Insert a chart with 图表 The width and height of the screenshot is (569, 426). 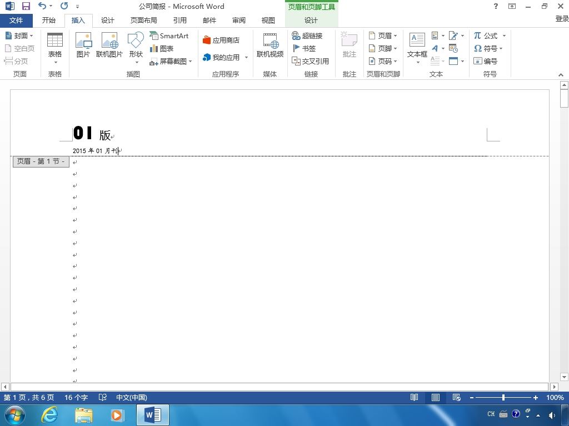point(162,48)
